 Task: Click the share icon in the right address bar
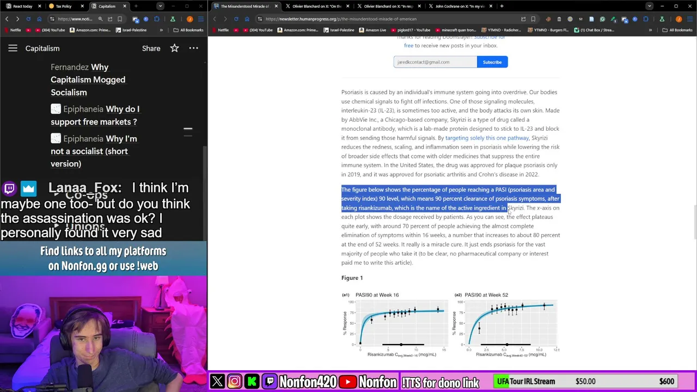coord(523,19)
